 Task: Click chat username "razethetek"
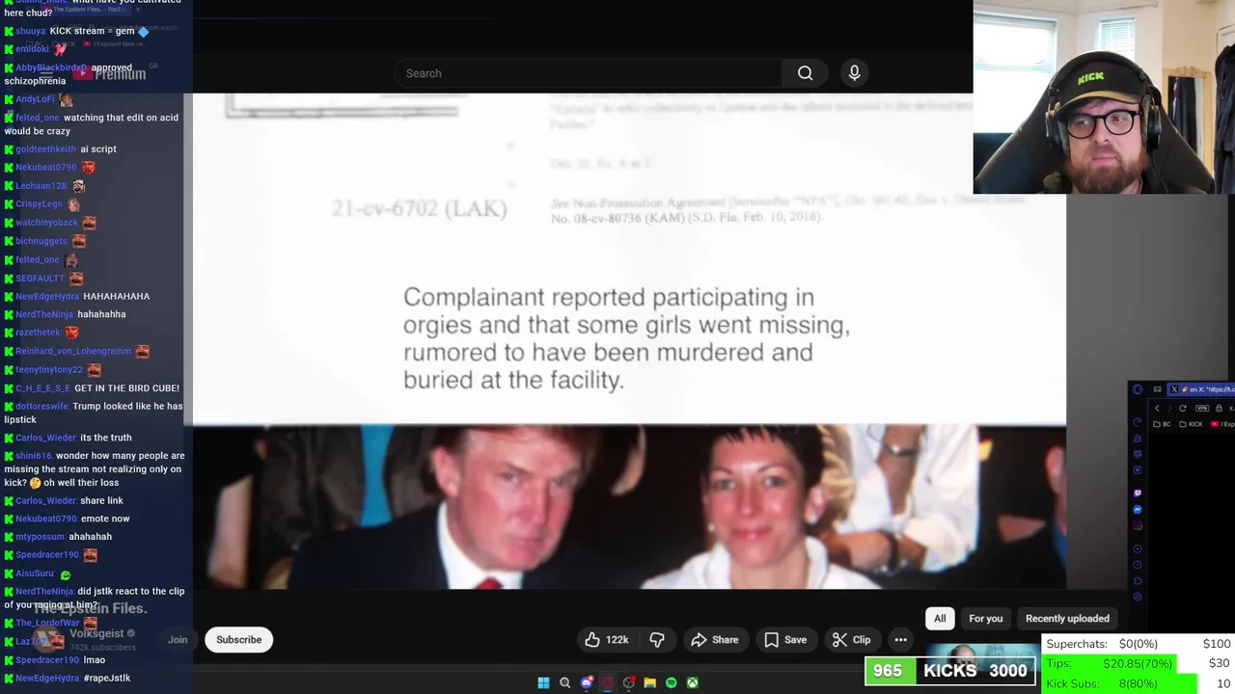click(x=38, y=333)
